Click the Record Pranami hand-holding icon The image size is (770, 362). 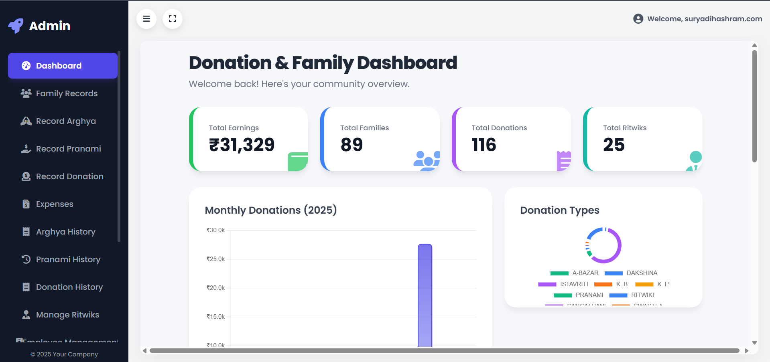26,149
